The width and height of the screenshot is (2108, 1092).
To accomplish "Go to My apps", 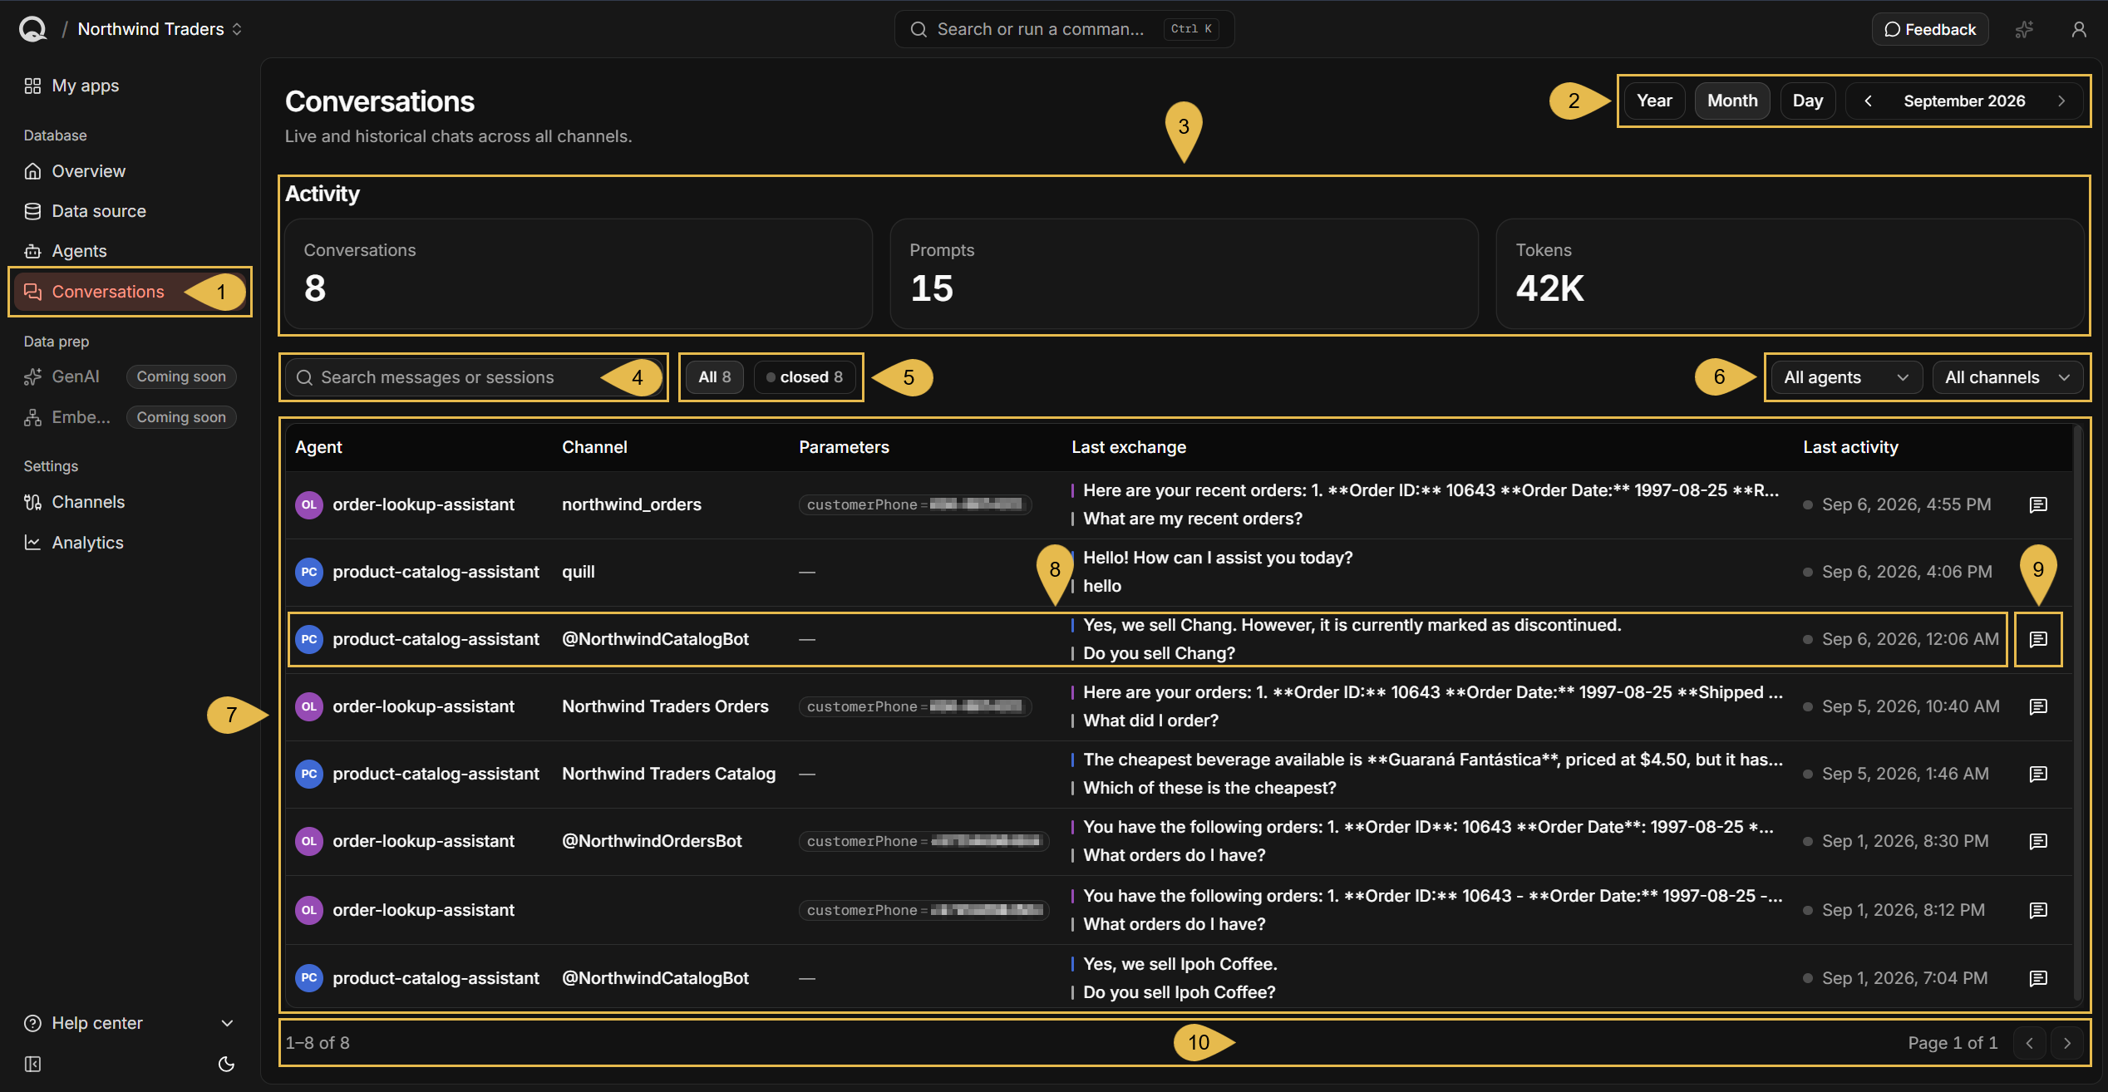I will coord(130,86).
